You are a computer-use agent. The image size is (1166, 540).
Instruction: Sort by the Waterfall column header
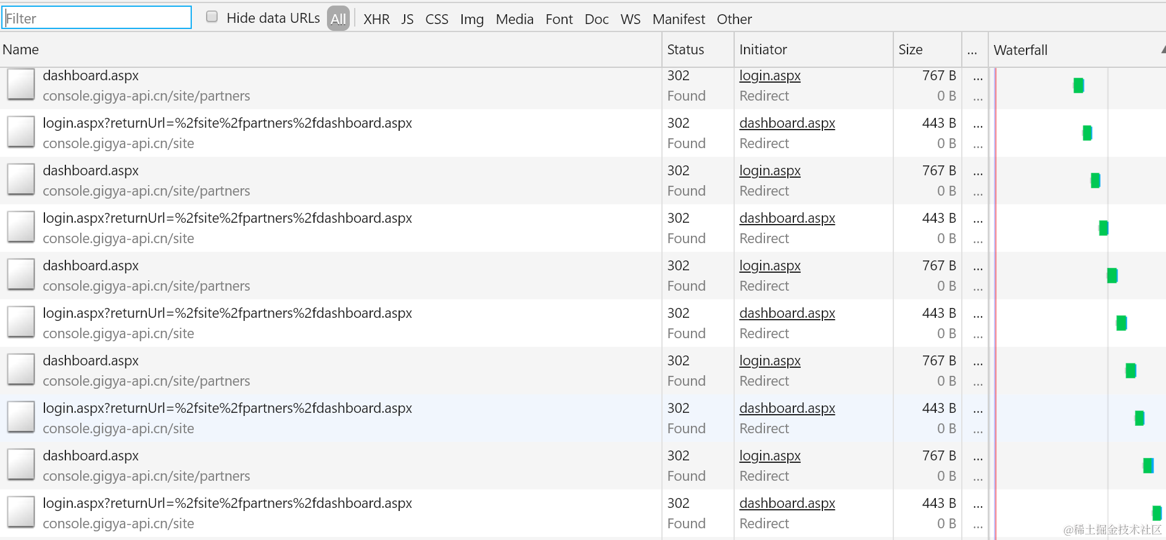click(1077, 49)
